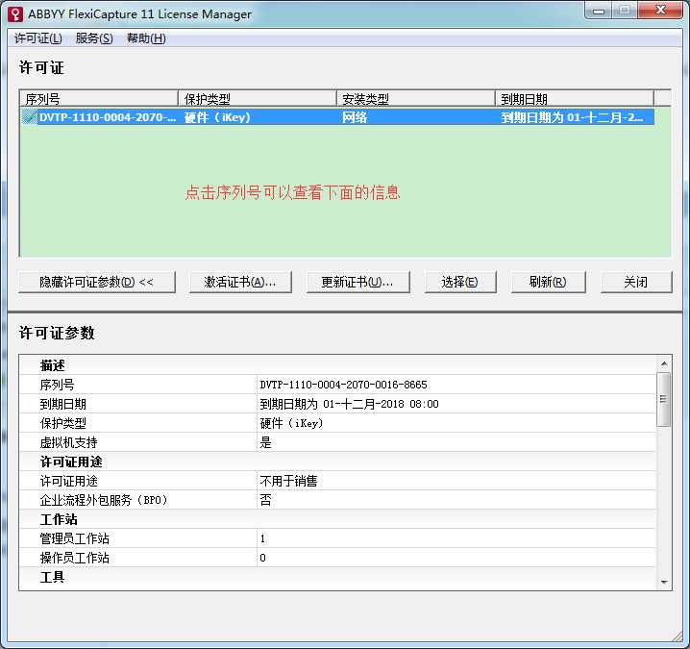Click the 保护类型 parameter row label
Screen dimensions: 690x649
click(x=62, y=424)
